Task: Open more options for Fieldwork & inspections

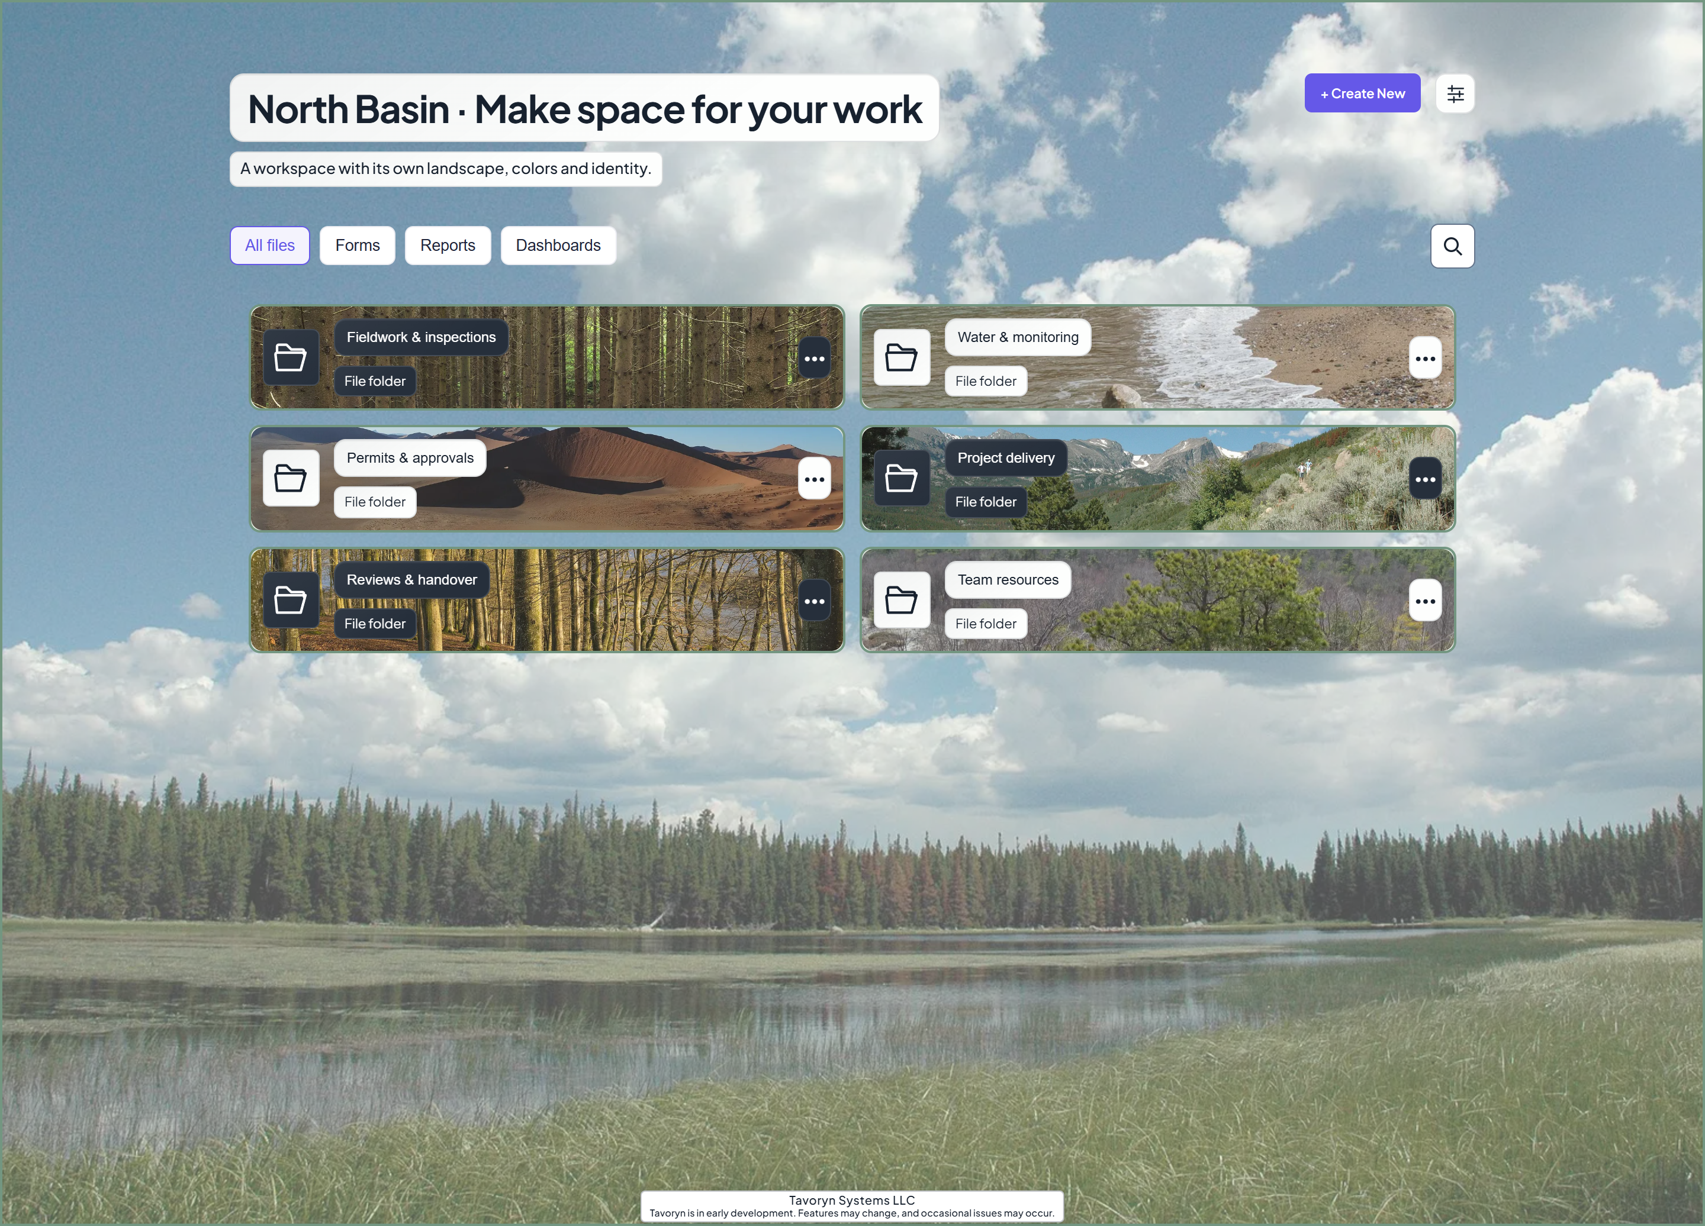Action: click(814, 359)
